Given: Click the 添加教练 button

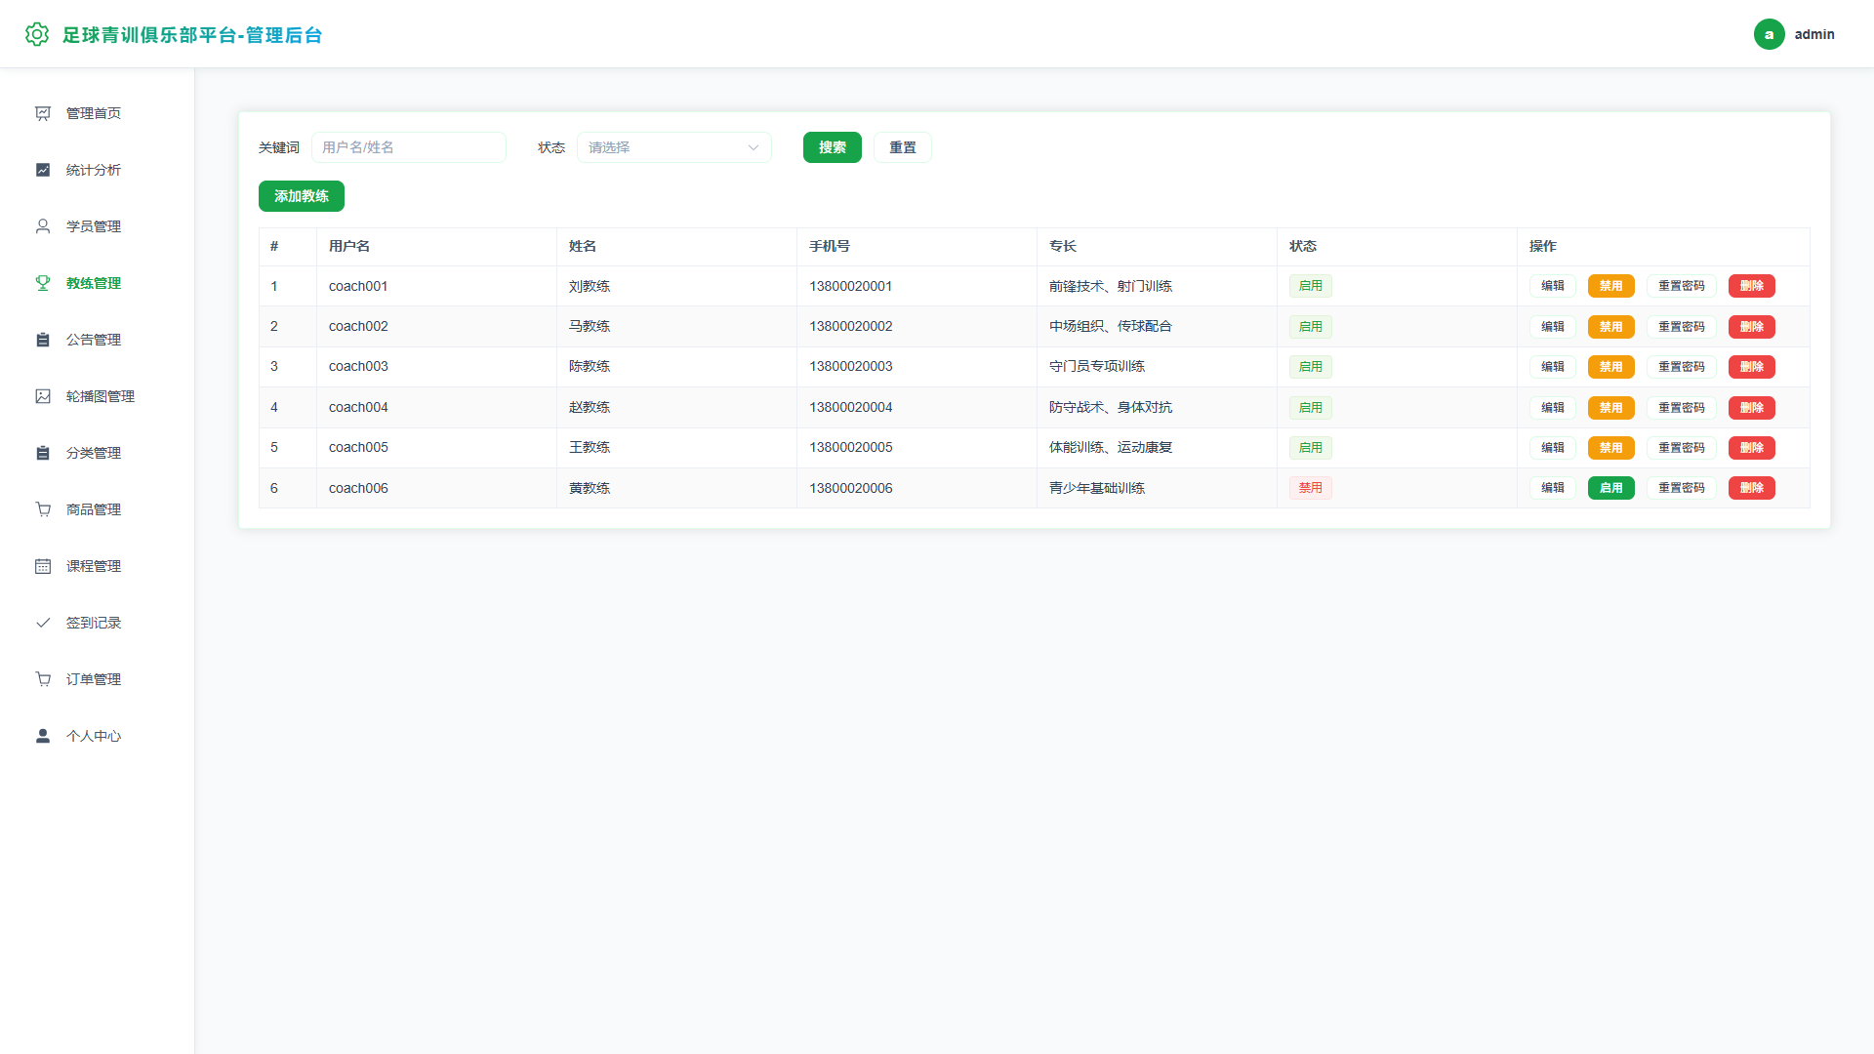Looking at the screenshot, I should [302, 196].
